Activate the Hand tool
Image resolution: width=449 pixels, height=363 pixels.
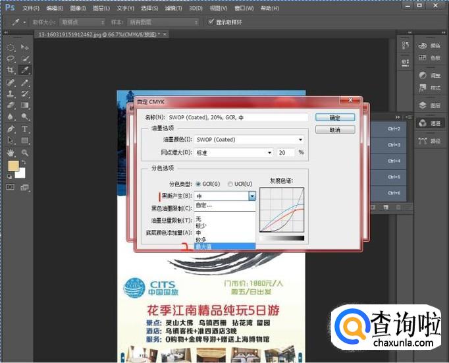coord(11,152)
